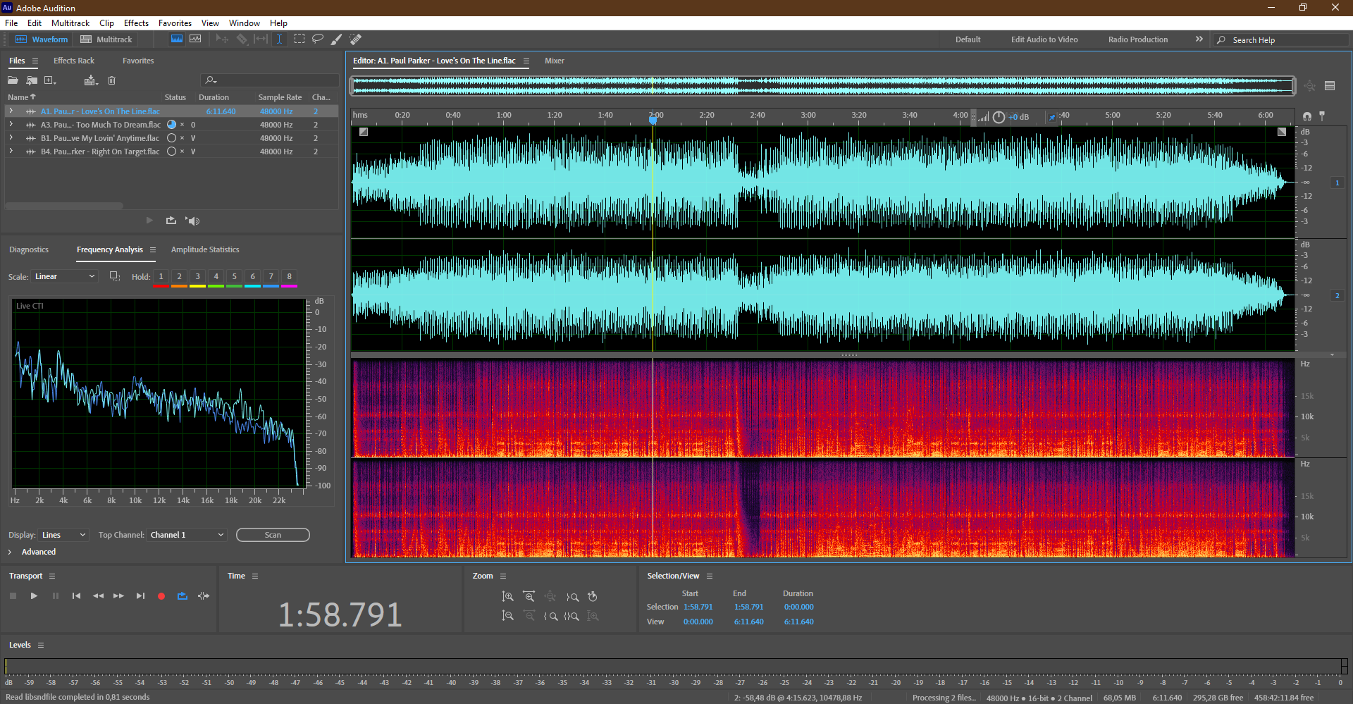Click the Files panel horizontal scrollbar
This screenshot has width=1353, height=704.
[x=64, y=206]
